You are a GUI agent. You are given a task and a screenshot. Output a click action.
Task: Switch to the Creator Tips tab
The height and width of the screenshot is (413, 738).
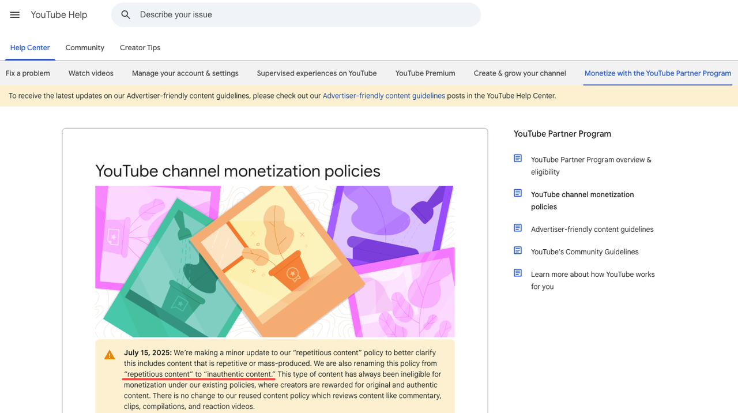[x=140, y=48]
